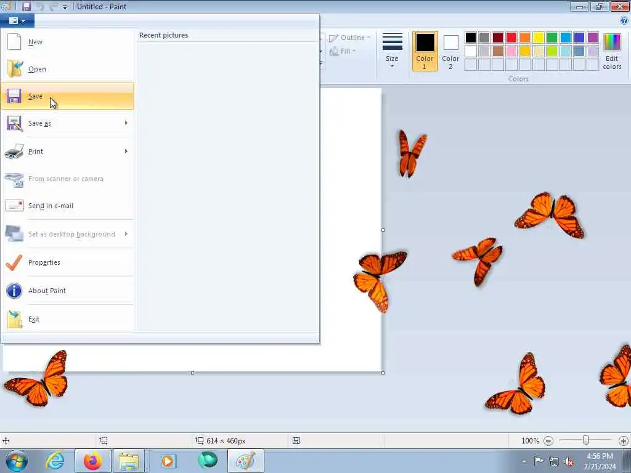
Task: Pick the green color swatch
Action: (x=552, y=38)
